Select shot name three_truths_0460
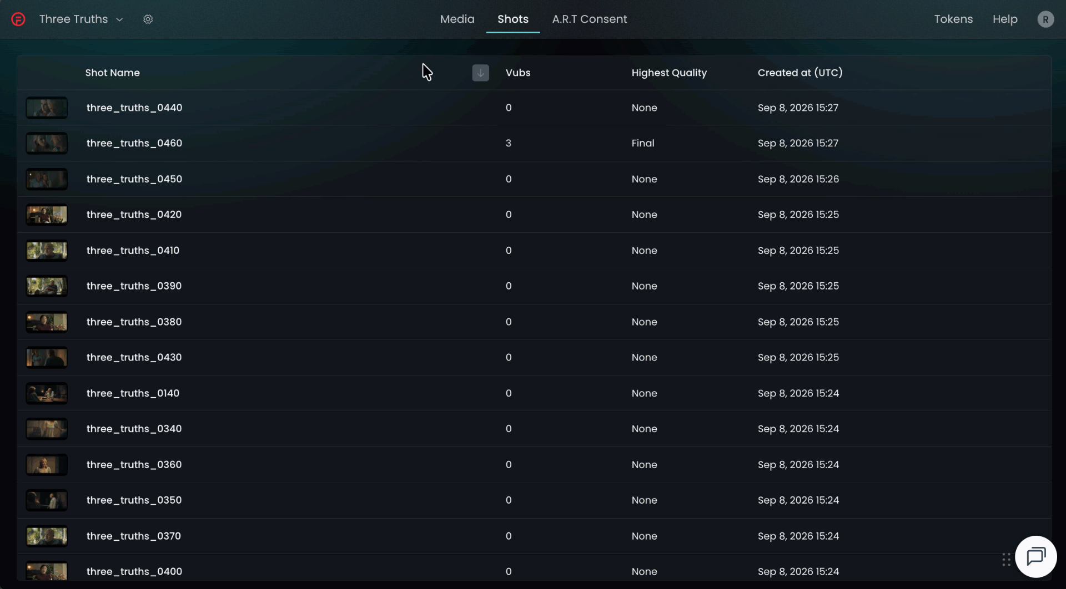Screen dimensions: 1066x589 (x=134, y=143)
